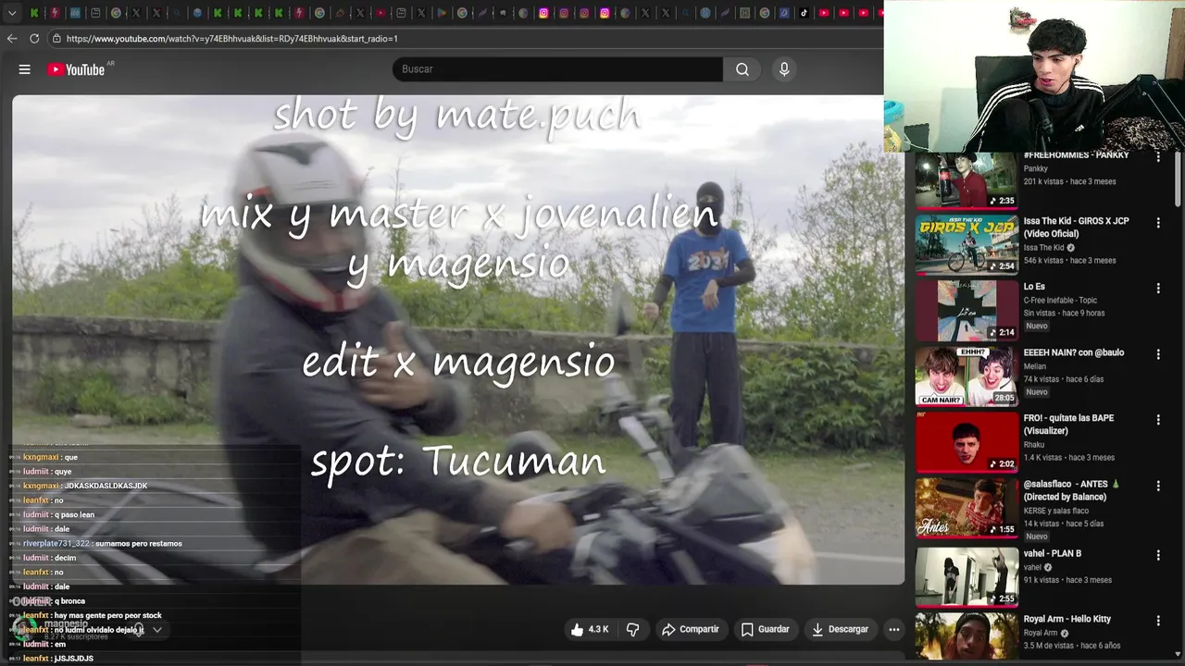Visit C-Free Inefable - Topic channel

coord(1060,300)
